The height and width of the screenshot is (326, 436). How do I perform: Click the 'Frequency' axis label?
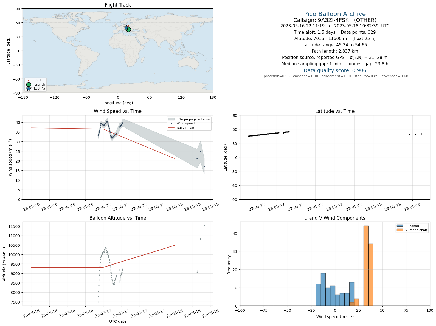coord(229,265)
